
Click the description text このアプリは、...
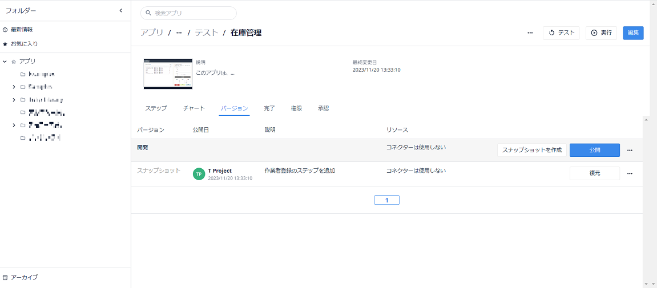[x=215, y=72]
